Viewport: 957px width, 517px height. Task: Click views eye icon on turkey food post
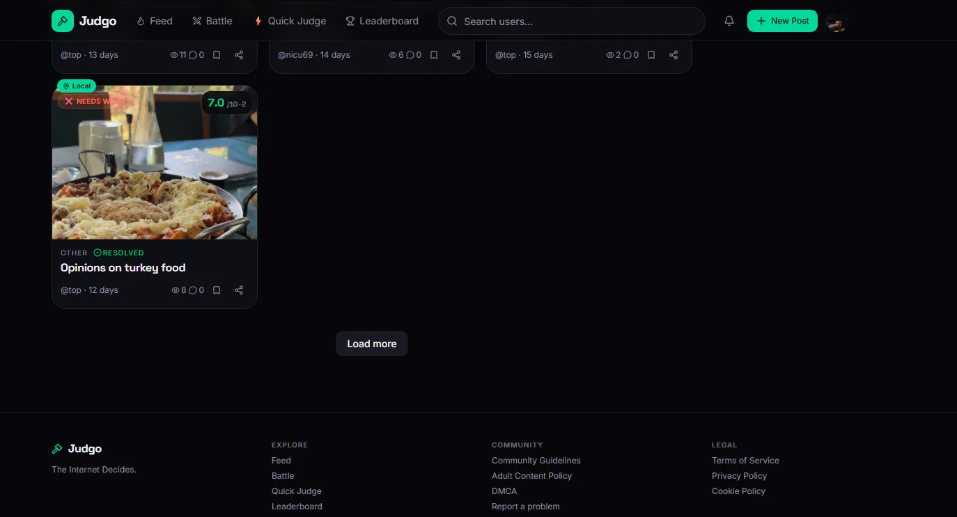tap(176, 290)
